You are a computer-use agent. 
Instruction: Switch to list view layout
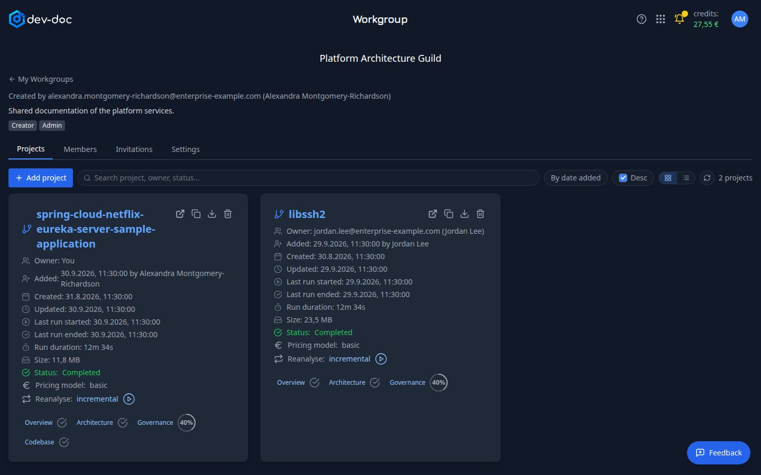686,178
